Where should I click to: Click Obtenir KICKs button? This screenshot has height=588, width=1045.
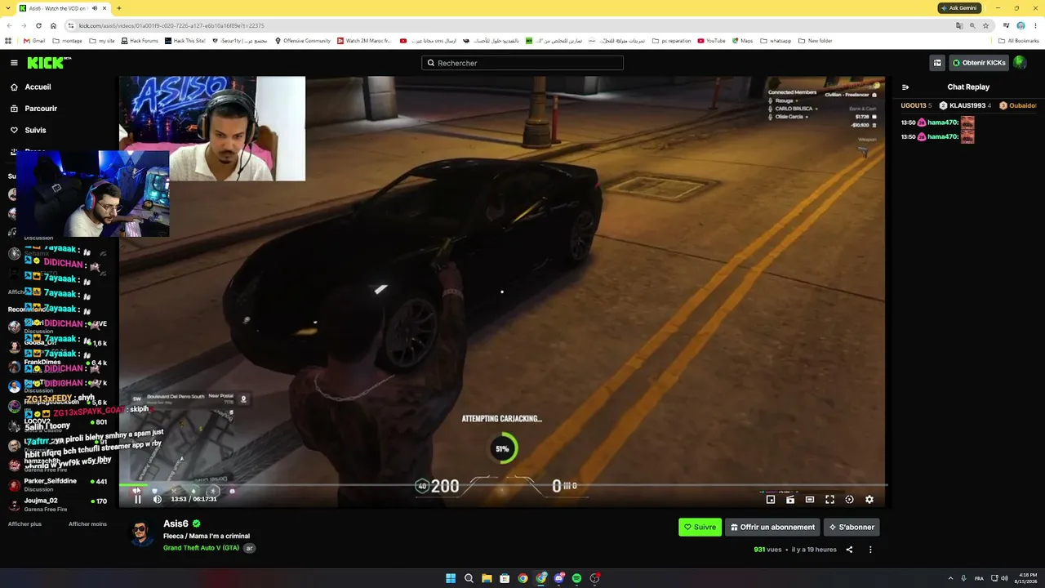click(x=979, y=63)
